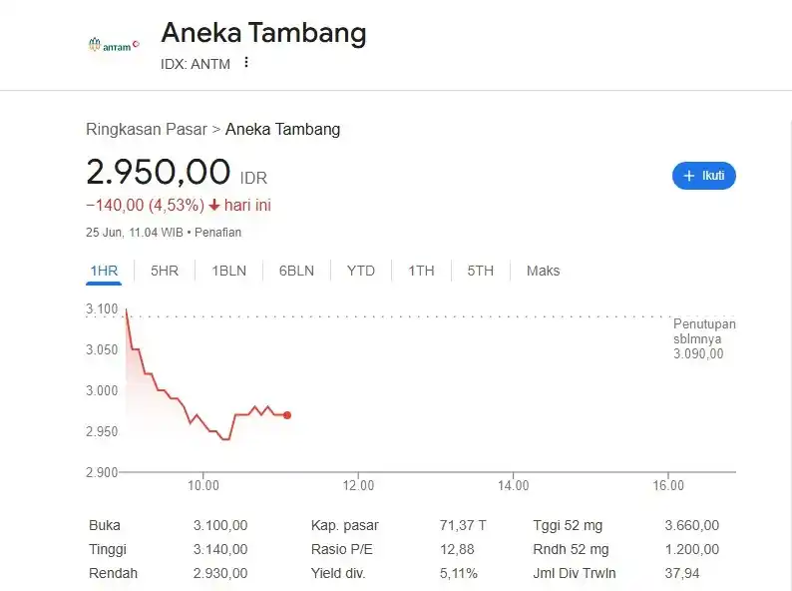This screenshot has height=591, width=792.
Task: Open the three-dot options menu beside IDX: ANTM
Action: (x=246, y=63)
